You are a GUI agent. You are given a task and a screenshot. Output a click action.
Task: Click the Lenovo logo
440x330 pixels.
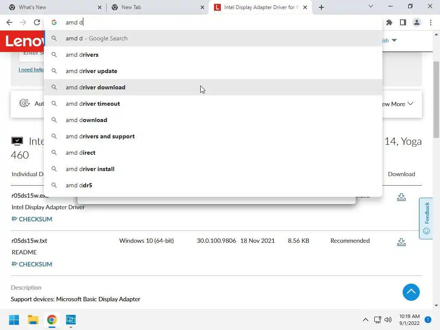click(22, 41)
